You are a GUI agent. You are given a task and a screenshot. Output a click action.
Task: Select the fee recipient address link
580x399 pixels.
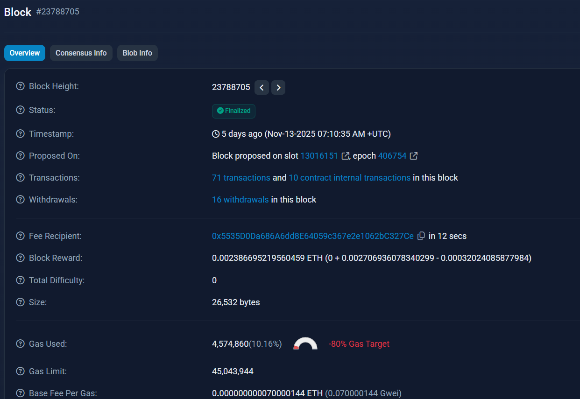point(313,236)
